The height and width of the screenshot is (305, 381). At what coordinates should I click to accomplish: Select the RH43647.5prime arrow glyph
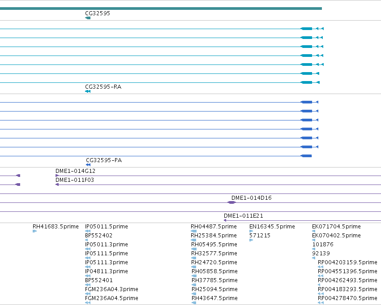(x=194, y=303)
